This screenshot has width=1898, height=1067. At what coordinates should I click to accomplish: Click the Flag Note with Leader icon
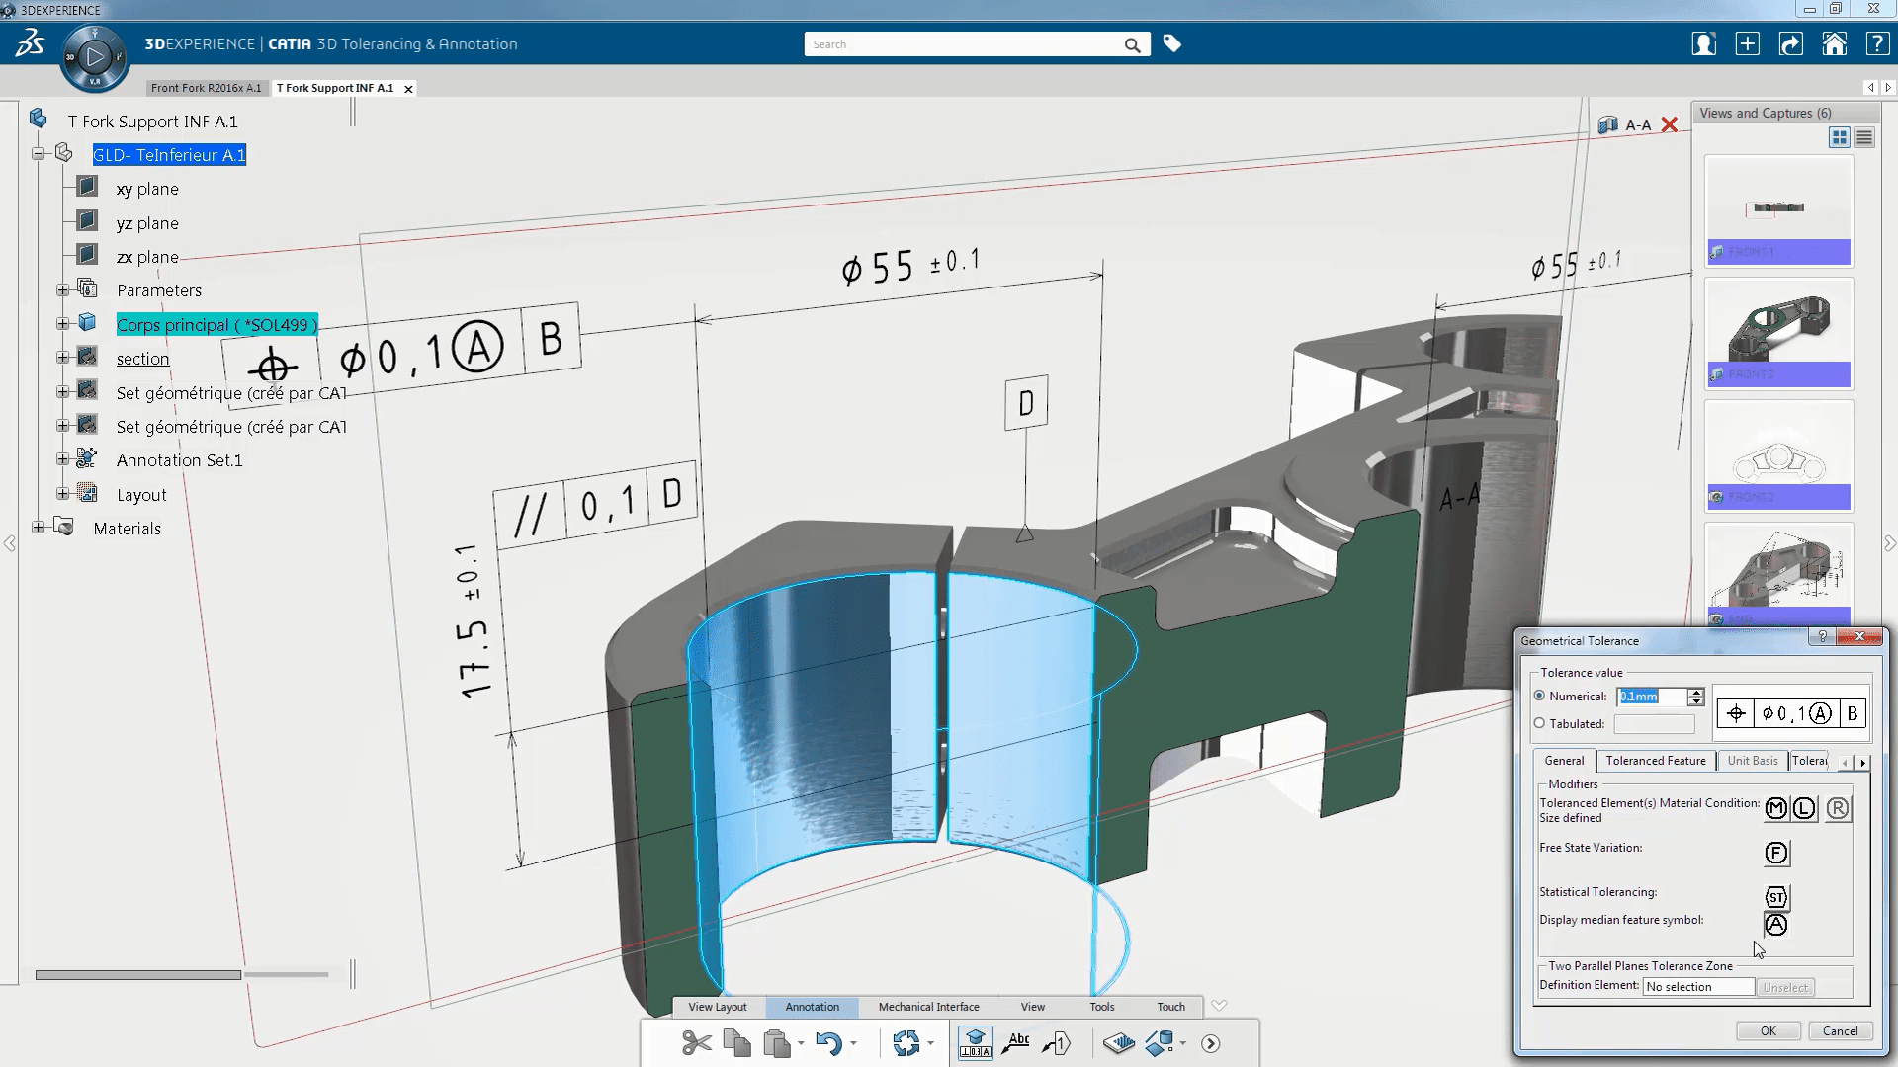coord(1057,1043)
